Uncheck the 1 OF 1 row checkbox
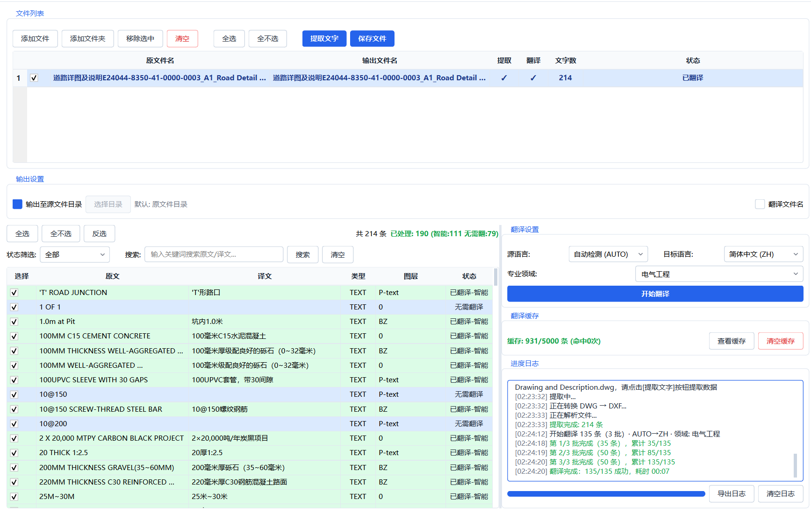 [x=14, y=307]
